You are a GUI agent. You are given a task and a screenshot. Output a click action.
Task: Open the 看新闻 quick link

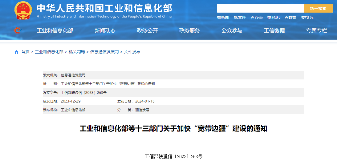(223, 17)
